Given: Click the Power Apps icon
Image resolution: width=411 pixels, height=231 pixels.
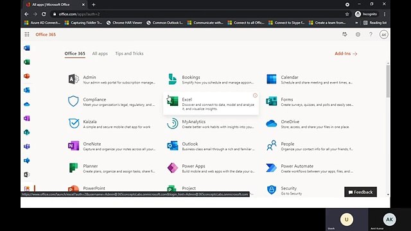Looking at the screenshot, I should tap(173, 167).
